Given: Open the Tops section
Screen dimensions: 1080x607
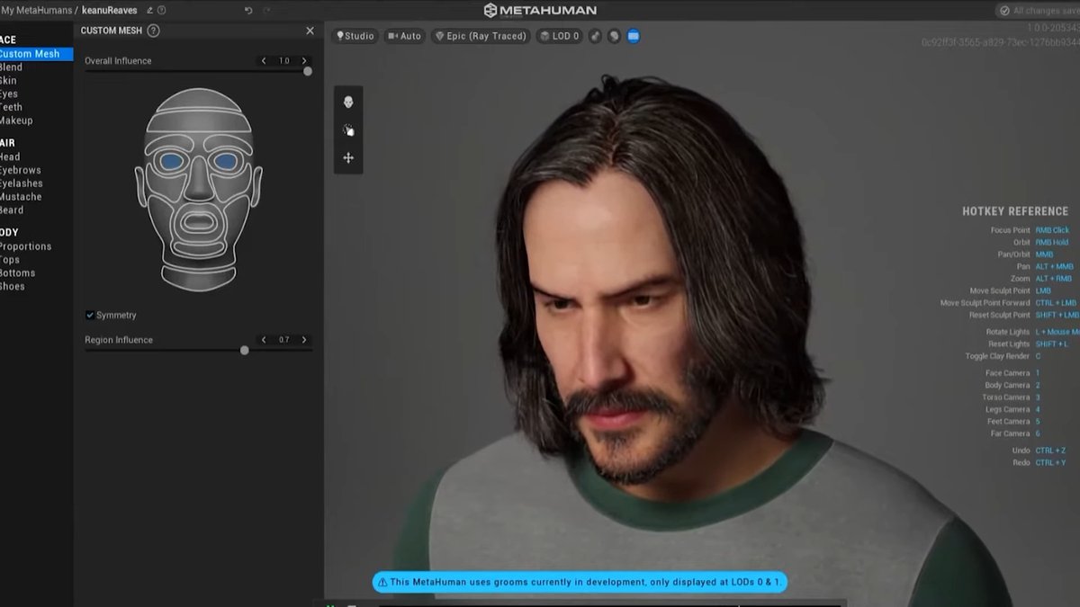Looking at the screenshot, I should pyautogui.click(x=12, y=260).
